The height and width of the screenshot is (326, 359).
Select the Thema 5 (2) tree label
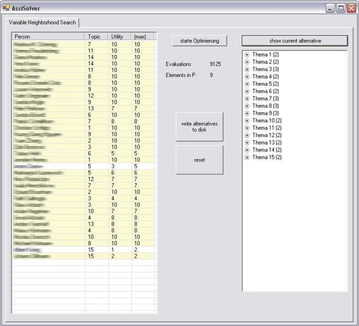coord(266,84)
